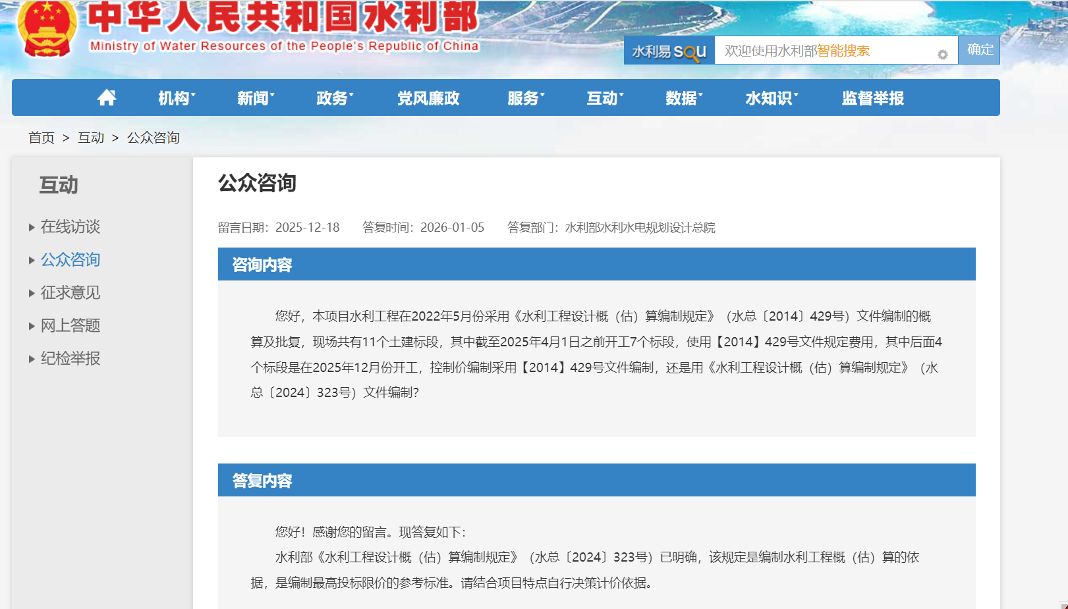
Task: Click the national emblem logo
Action: tap(47, 28)
